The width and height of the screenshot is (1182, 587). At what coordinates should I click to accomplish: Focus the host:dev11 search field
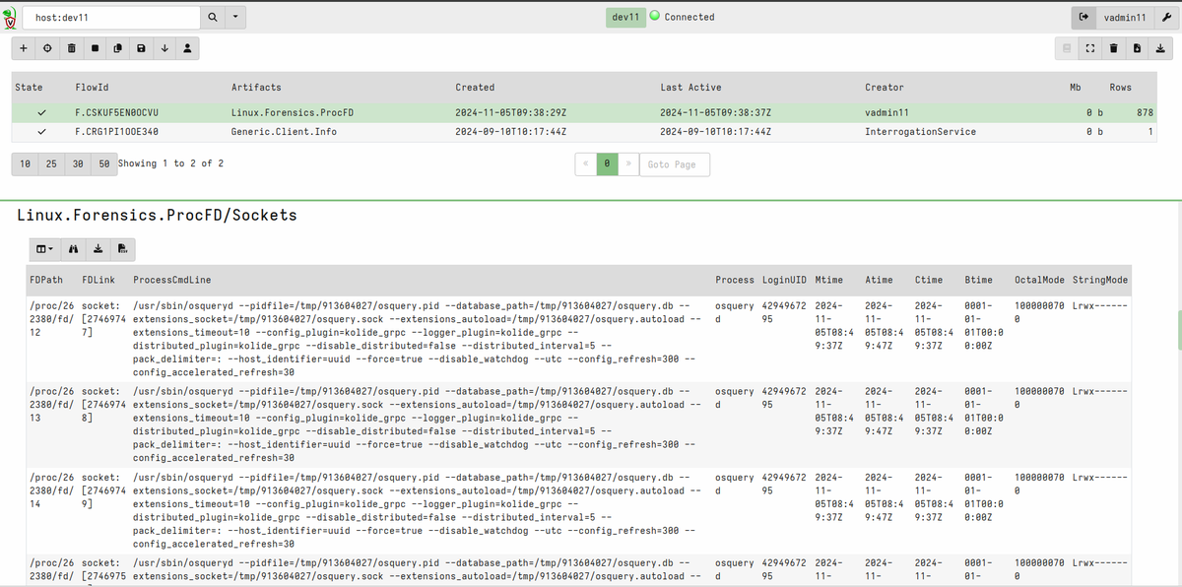coord(111,18)
